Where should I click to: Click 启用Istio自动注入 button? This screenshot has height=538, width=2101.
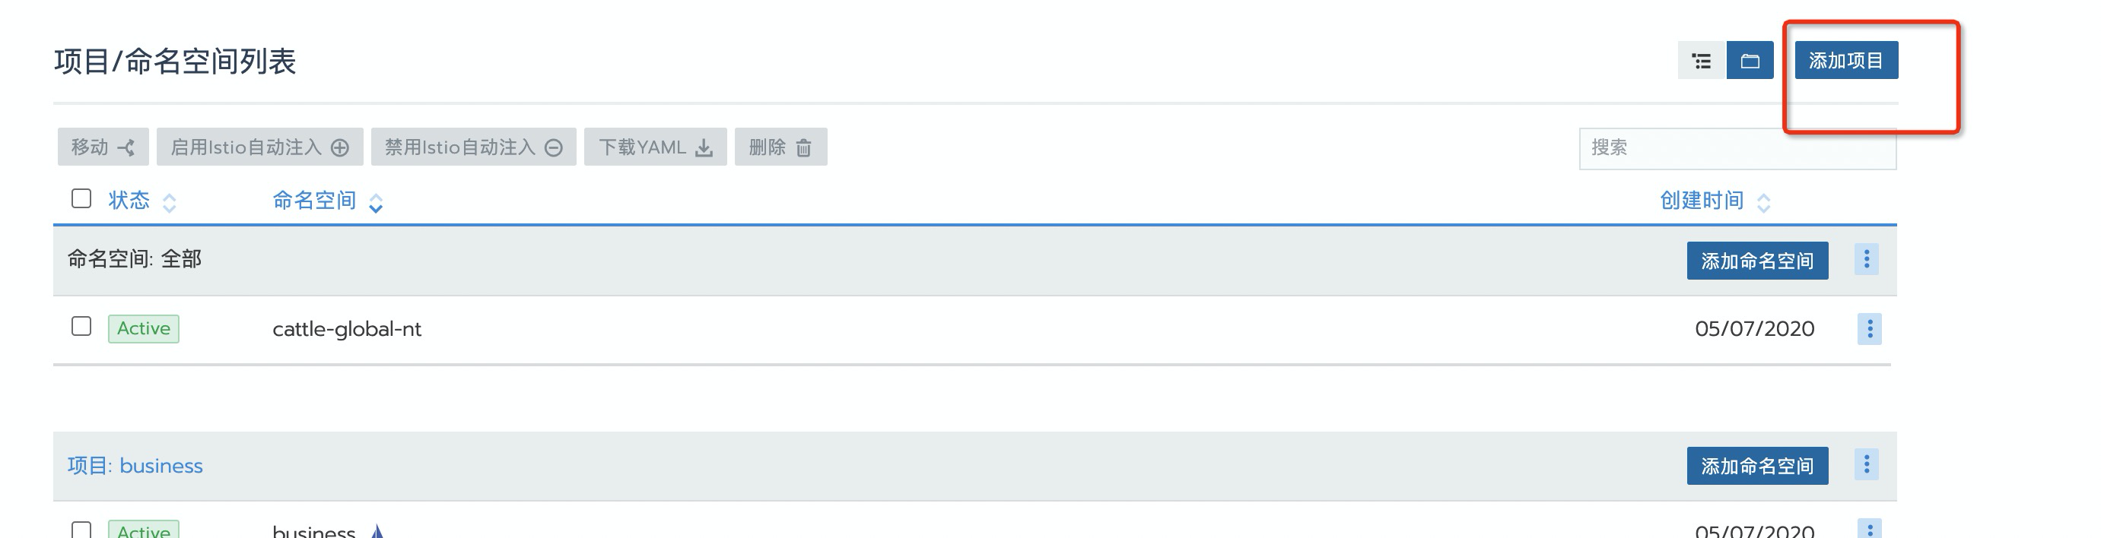pos(259,147)
